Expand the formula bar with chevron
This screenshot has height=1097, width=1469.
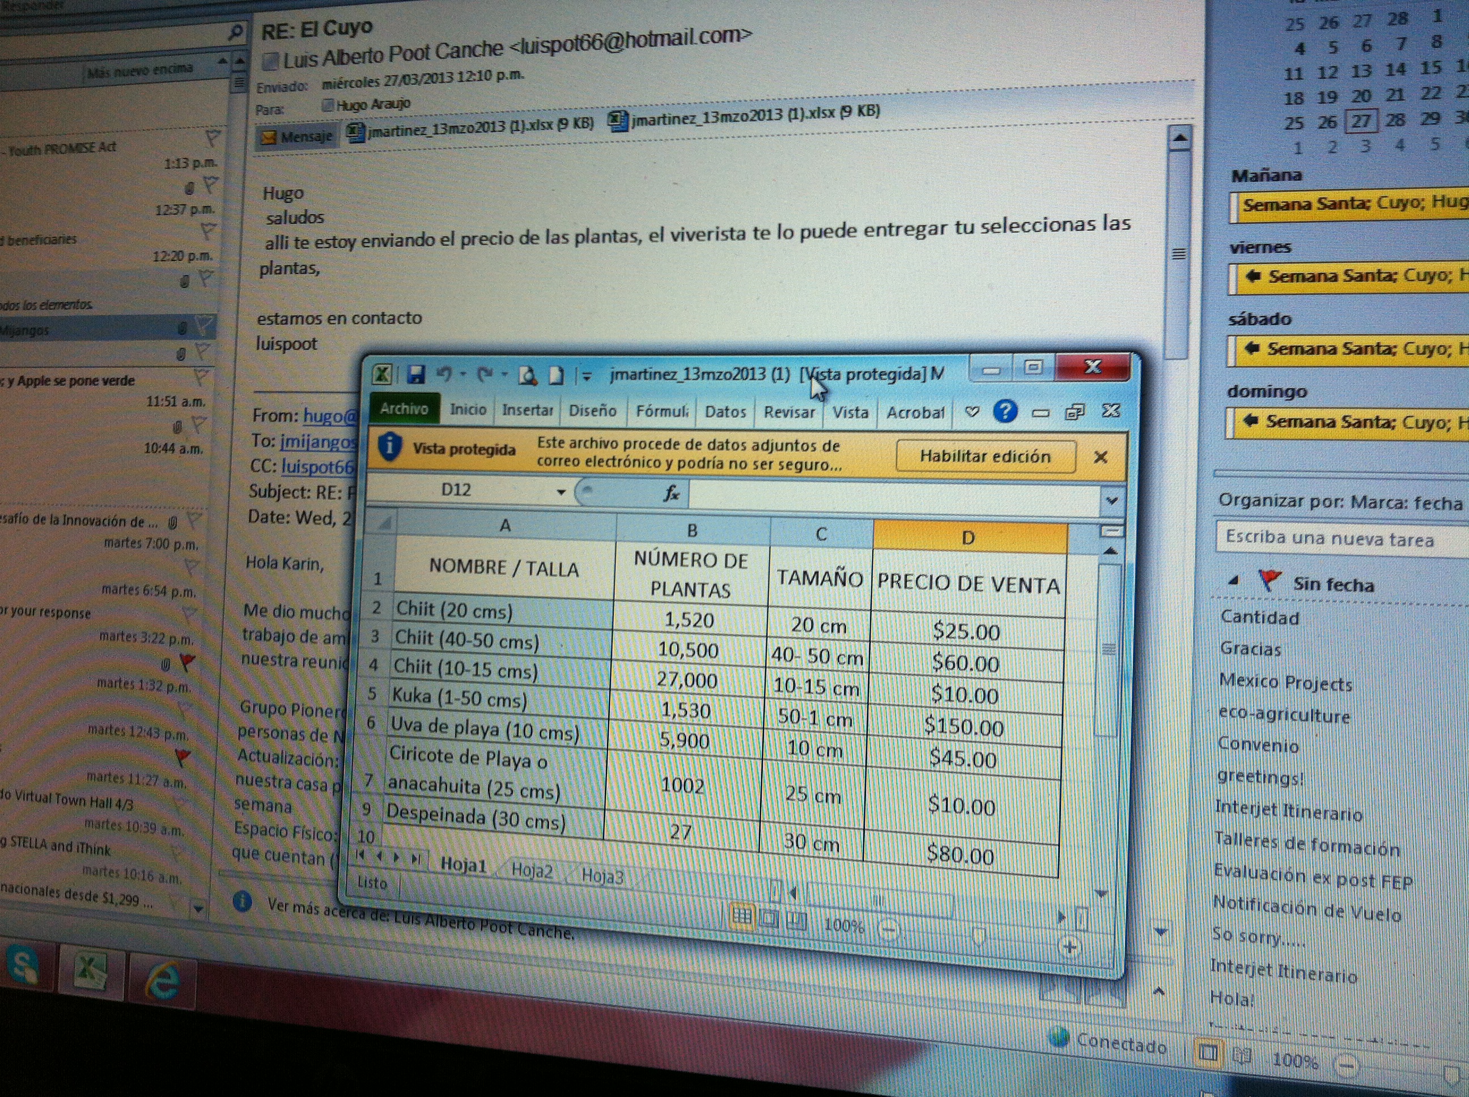coord(1113,501)
